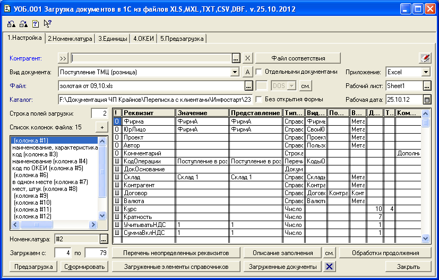Click the Рабочая дата field 25.10.12
The width and height of the screenshot is (439, 280).
[x=404, y=99]
